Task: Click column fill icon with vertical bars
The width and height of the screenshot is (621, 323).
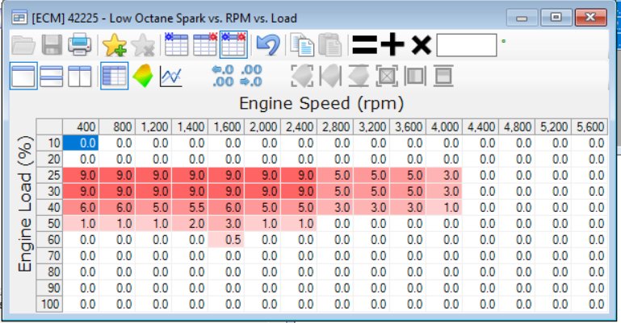Action: [415, 76]
